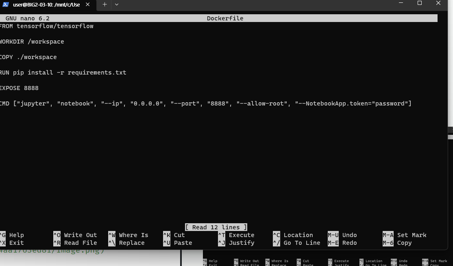Screen dimensions: 453x266
Task: Close the user@BIG2-03-10 terminal tab
Action: (87, 4)
